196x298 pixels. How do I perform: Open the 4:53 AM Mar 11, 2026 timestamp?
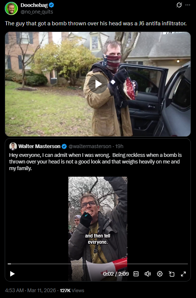[30, 290]
